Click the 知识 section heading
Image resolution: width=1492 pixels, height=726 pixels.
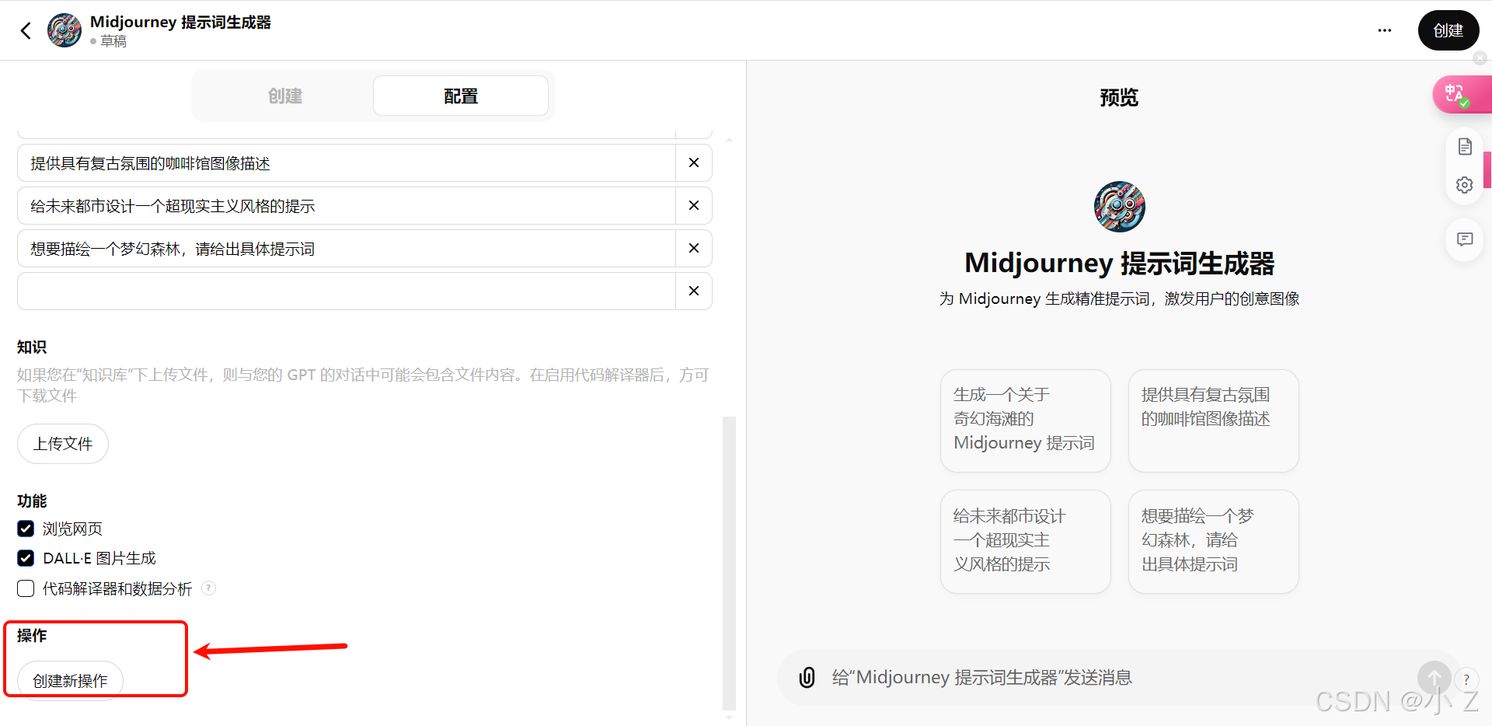pos(32,347)
